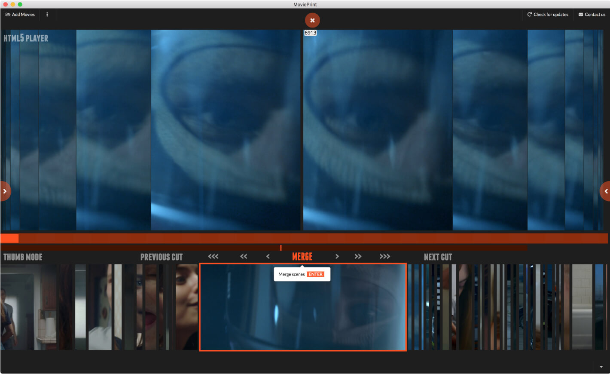Step back 10 frames with double left arrows
This screenshot has height=374, width=610.
244,257
